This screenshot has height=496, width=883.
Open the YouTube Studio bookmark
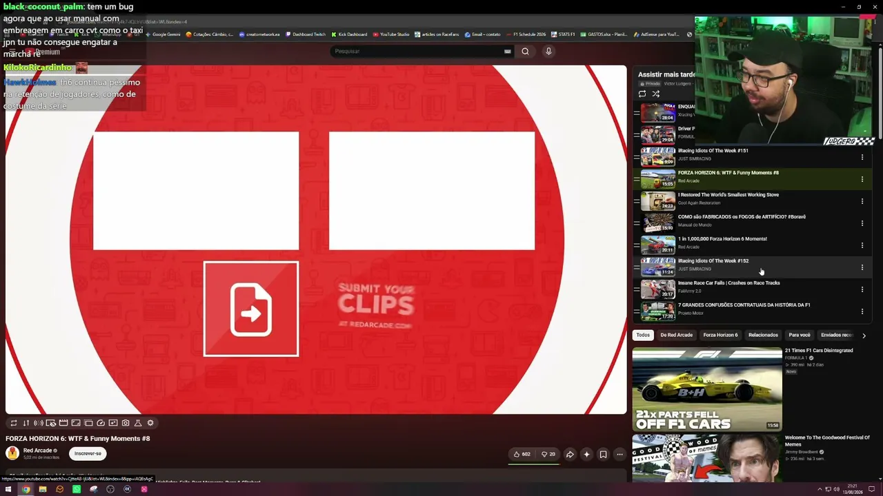[391, 34]
